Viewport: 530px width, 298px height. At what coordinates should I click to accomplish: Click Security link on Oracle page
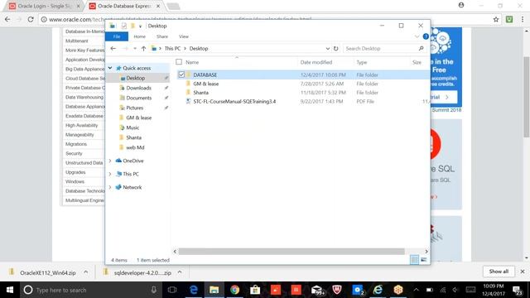coord(74,153)
